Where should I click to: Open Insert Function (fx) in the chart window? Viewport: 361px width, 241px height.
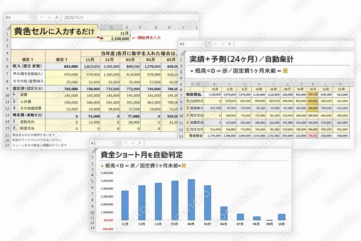click(140, 143)
